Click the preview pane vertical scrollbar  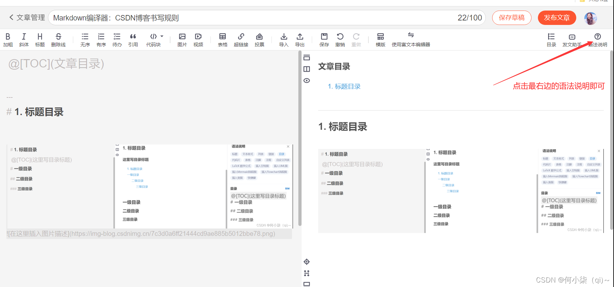point(612,140)
